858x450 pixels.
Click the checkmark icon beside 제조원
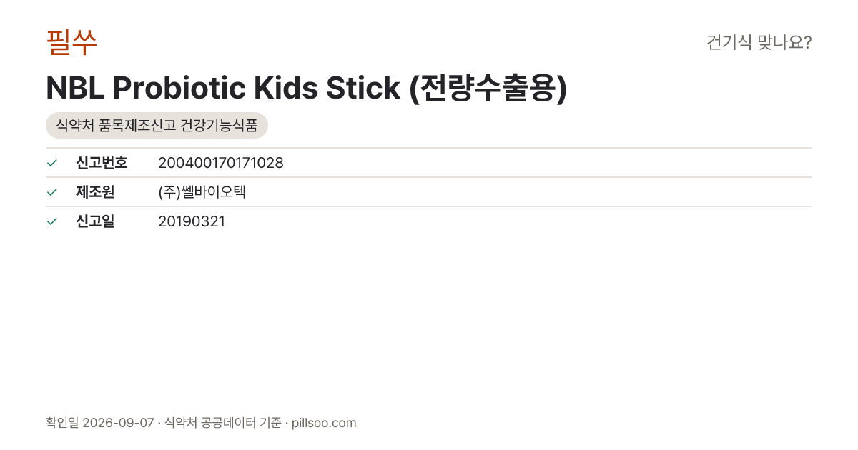[x=51, y=192]
